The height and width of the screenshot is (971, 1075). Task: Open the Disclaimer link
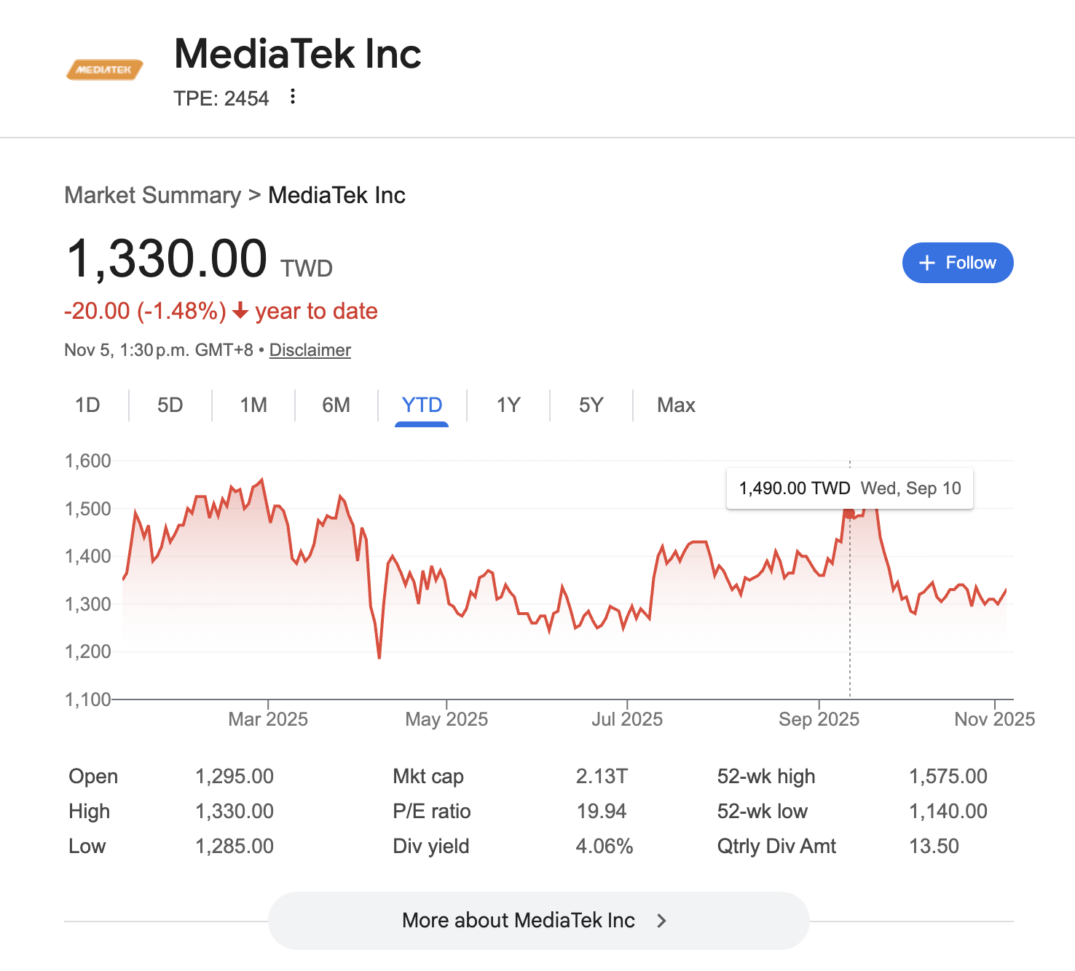click(310, 350)
